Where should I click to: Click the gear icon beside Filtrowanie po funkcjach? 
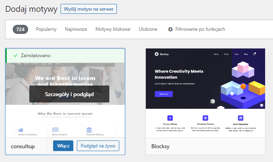point(171,29)
